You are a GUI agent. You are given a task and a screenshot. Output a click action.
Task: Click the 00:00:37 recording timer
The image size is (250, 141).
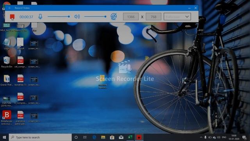[26, 17]
